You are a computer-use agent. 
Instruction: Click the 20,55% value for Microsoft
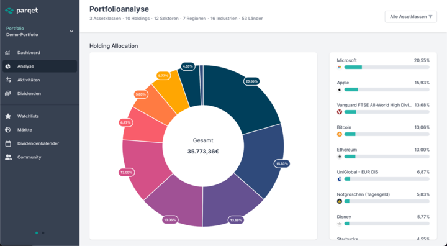tap(422, 60)
